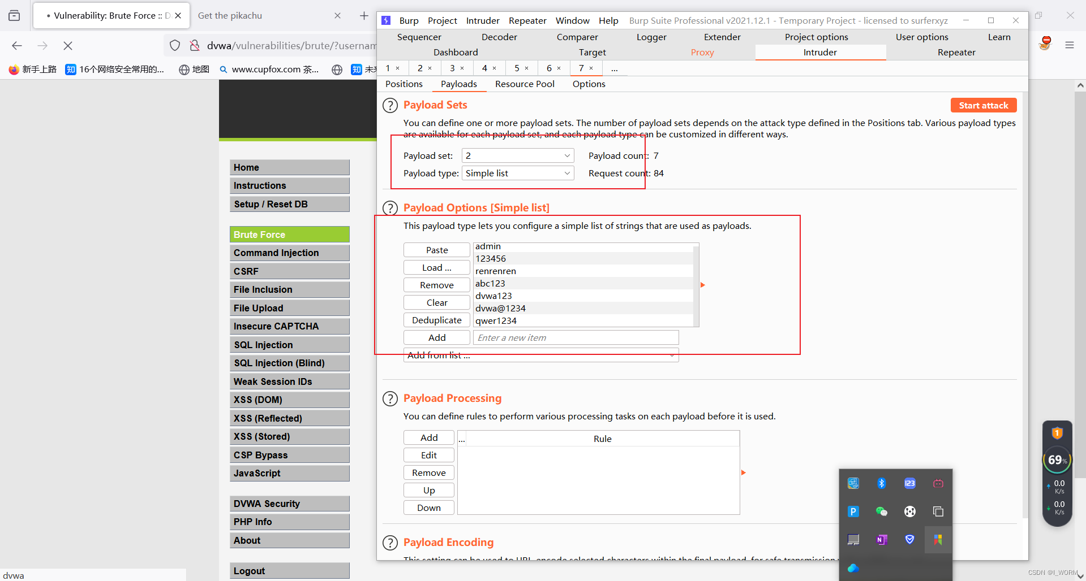The width and height of the screenshot is (1086, 581).
Task: Click Firefox address bar URL
Action: (291, 46)
